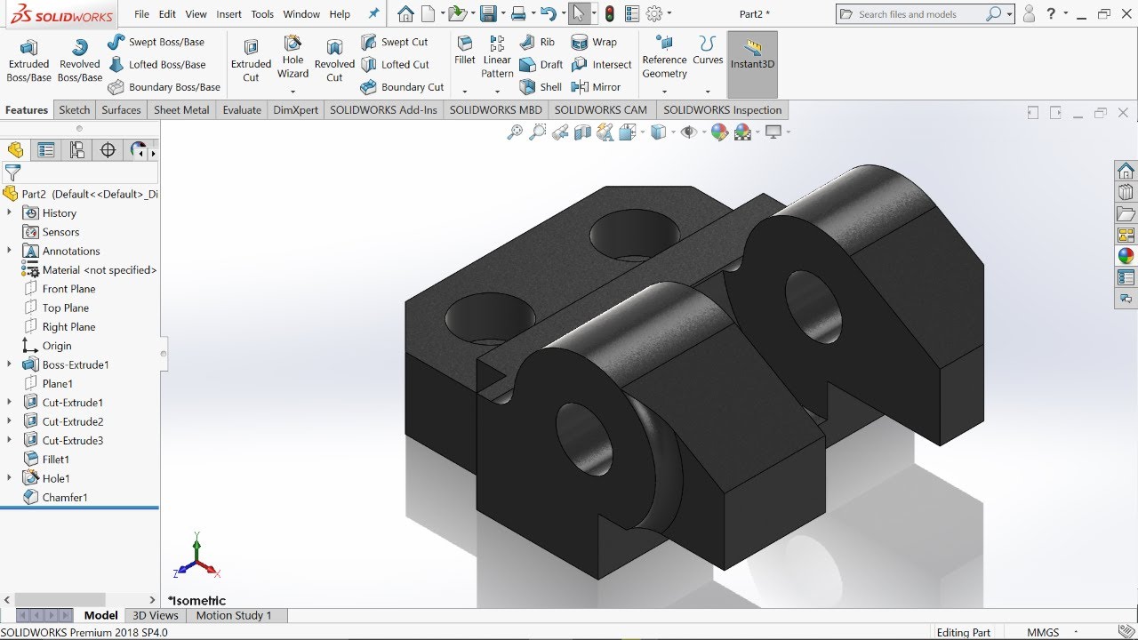Choose the Lofted Boss/Base tool
Screen dimensions: 1138x640
(x=156, y=65)
